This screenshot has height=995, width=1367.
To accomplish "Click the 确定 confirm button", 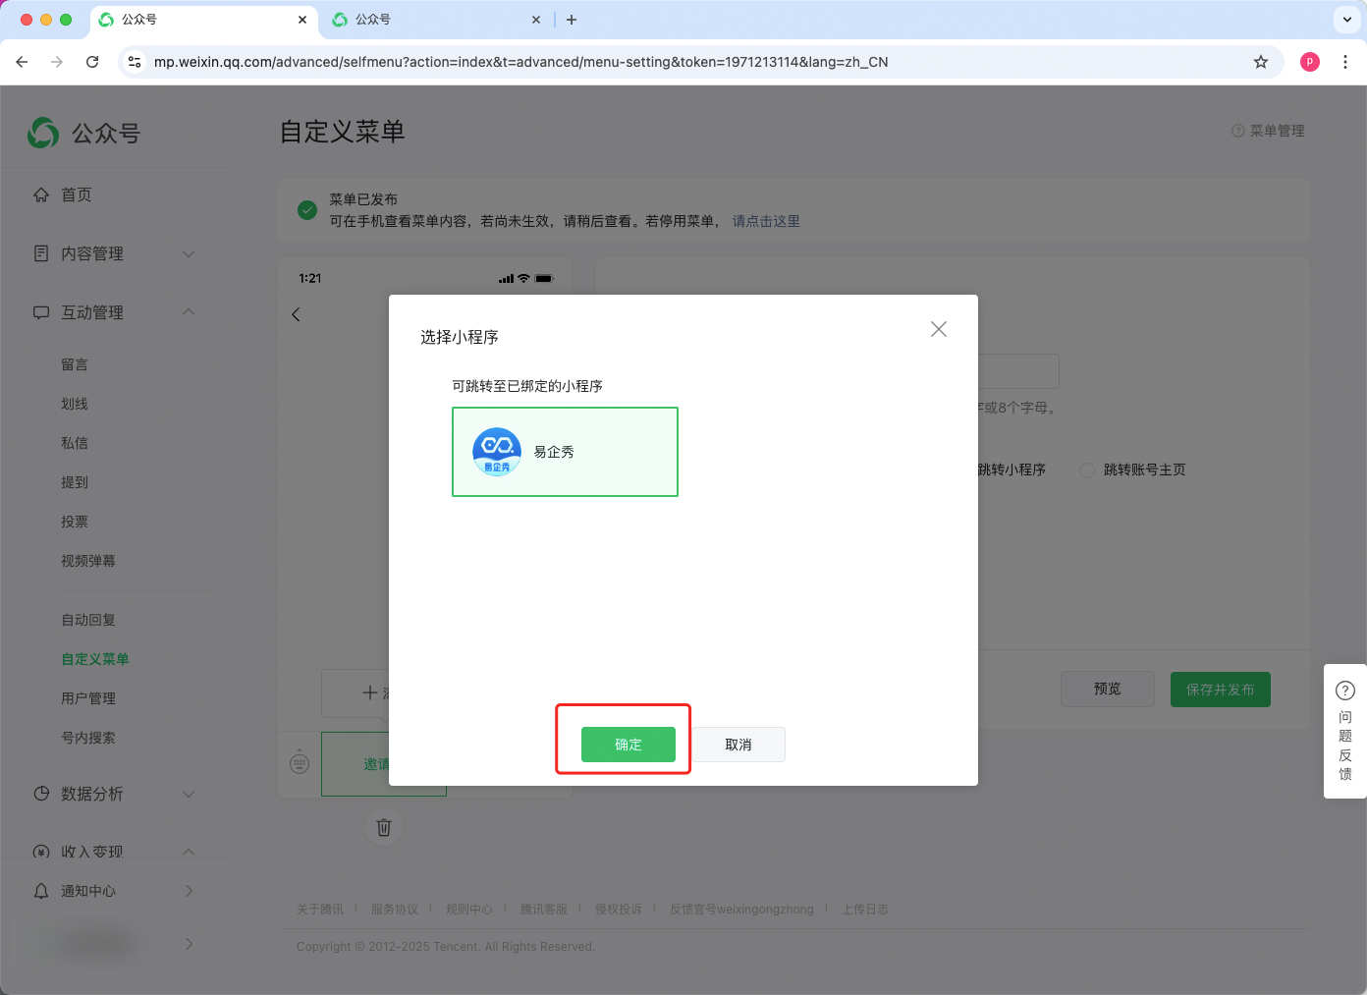I will coord(628,745).
